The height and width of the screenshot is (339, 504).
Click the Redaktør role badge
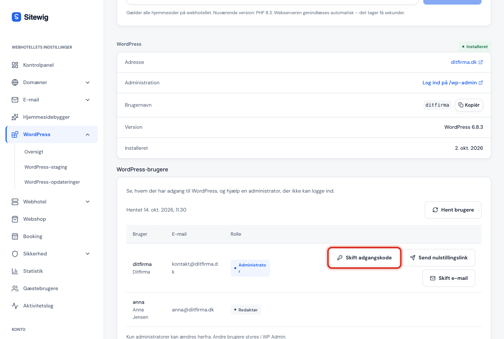pyautogui.click(x=246, y=310)
